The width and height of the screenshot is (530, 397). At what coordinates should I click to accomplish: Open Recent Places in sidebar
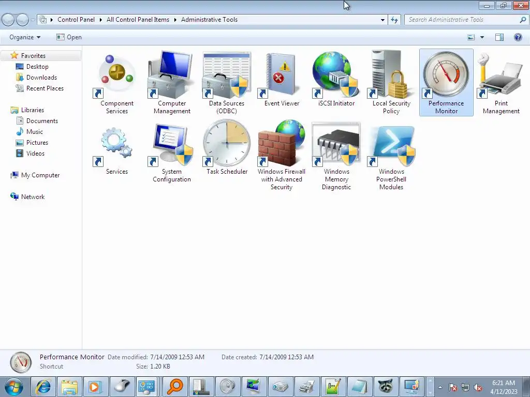click(x=45, y=88)
